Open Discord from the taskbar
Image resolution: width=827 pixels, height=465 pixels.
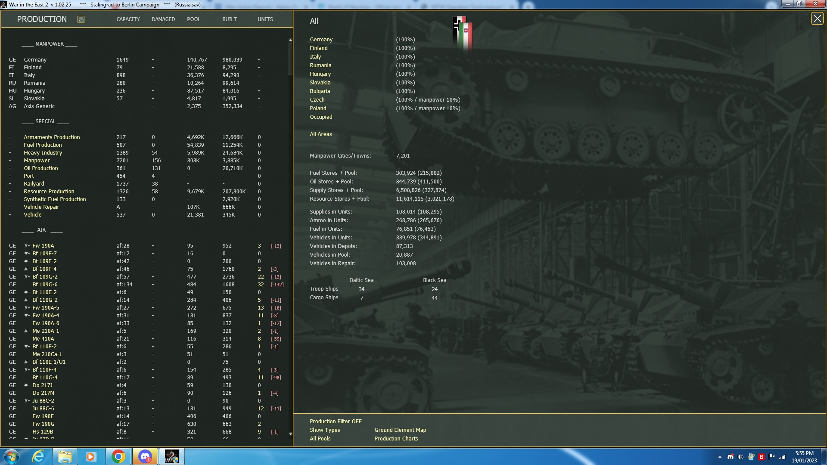[x=145, y=456]
